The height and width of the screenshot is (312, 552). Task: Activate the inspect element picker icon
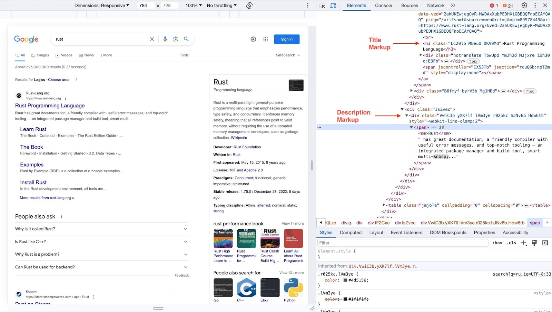322,6
